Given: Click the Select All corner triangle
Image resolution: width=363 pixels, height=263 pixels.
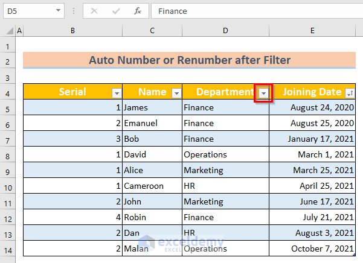Looking at the screenshot, I should coord(8,31).
